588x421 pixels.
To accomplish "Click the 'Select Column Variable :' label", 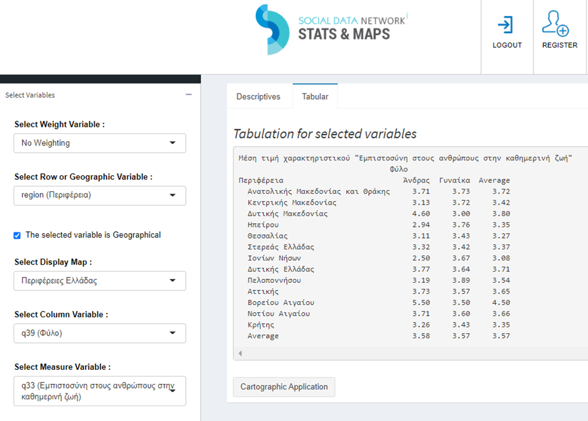I will [x=61, y=315].
